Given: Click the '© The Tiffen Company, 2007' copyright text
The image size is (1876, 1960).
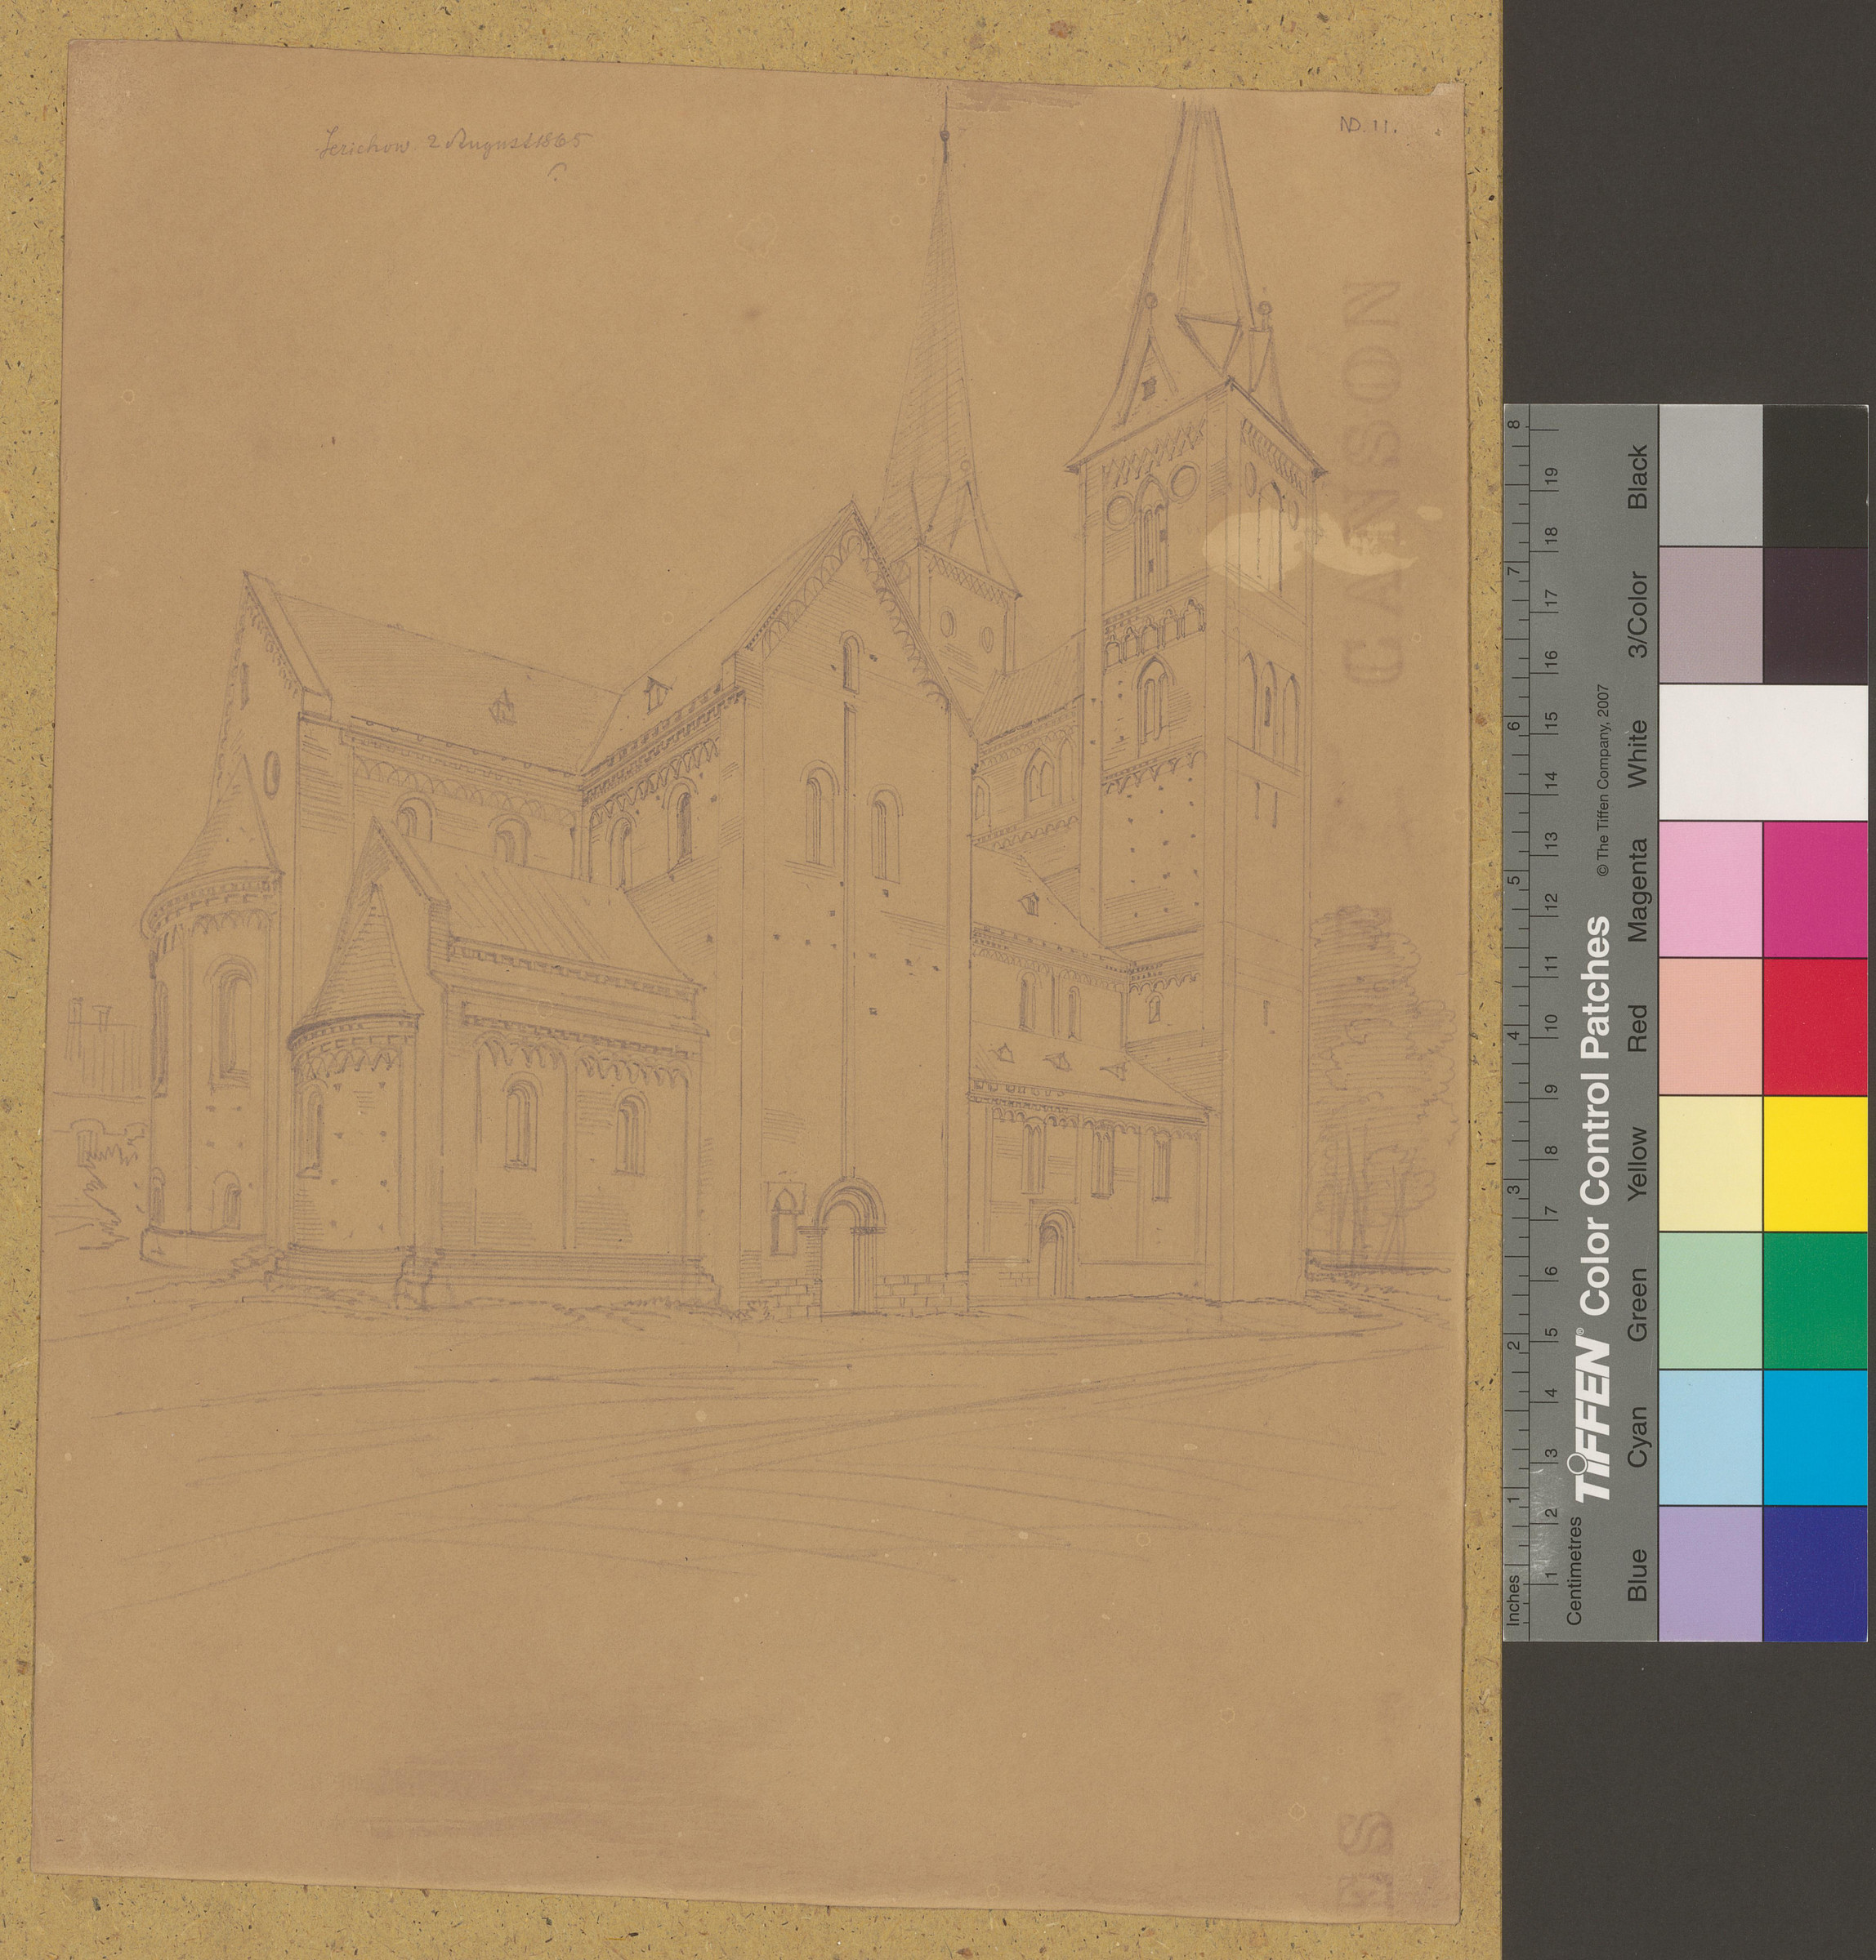Looking at the screenshot, I should coord(1602,781).
